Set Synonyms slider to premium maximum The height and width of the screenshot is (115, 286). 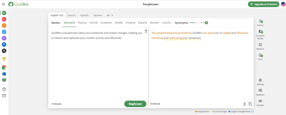pos(206,23)
